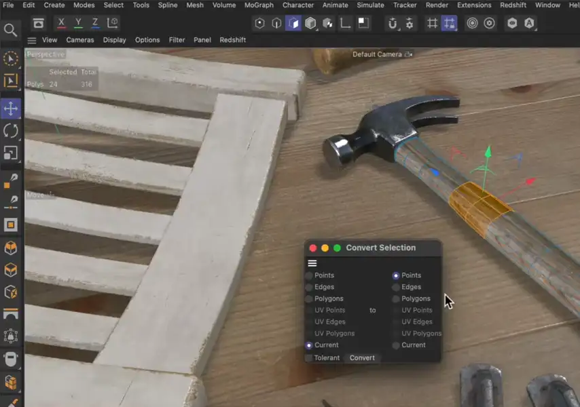Open the Cameras viewport menu

coord(79,39)
